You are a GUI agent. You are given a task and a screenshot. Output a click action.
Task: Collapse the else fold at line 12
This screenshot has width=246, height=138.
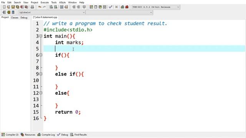(x=41, y=93)
